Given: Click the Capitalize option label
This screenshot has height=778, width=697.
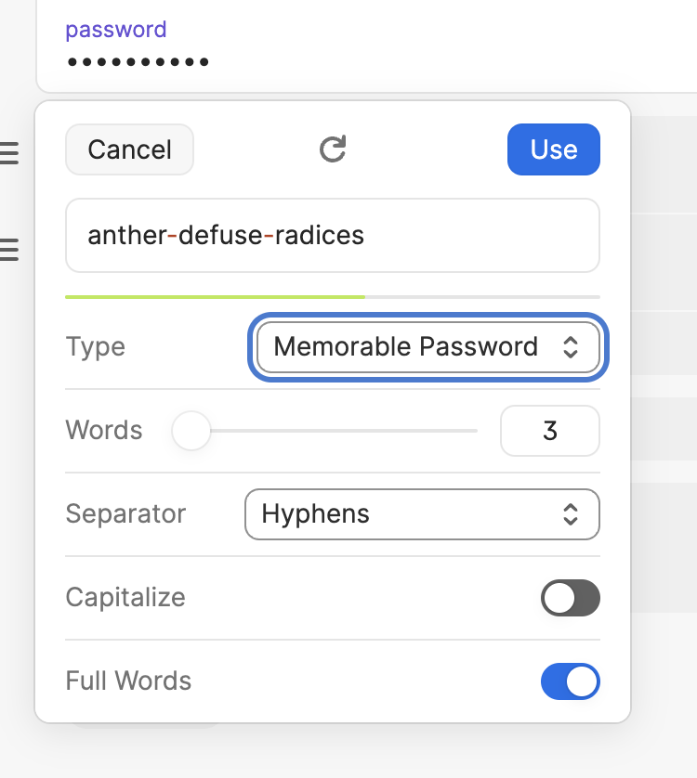Looking at the screenshot, I should click(125, 597).
